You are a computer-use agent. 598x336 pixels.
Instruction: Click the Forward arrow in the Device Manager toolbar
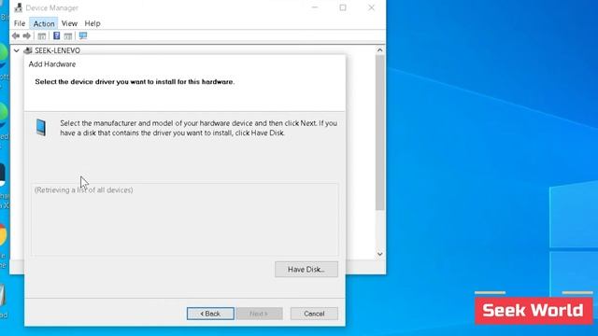coord(26,35)
